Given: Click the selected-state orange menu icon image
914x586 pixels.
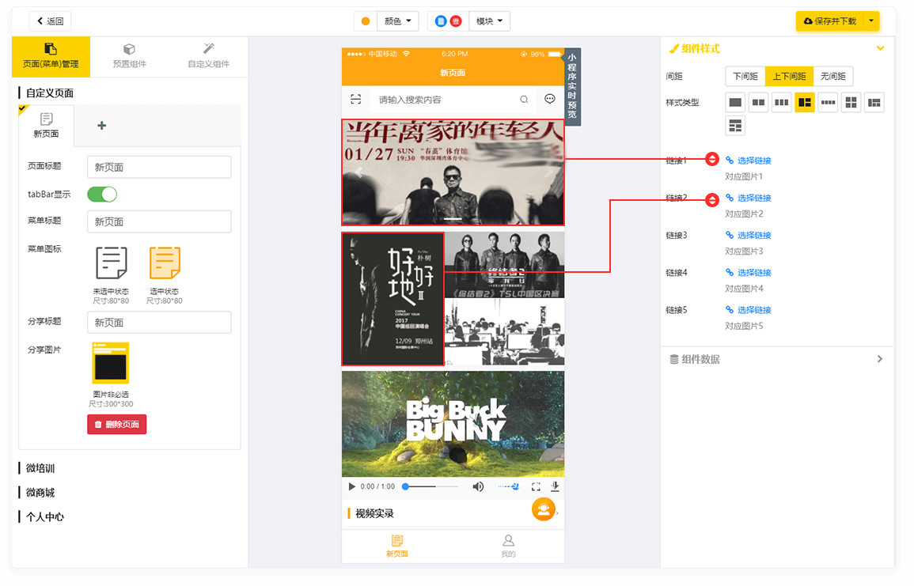Looking at the screenshot, I should pyautogui.click(x=165, y=263).
